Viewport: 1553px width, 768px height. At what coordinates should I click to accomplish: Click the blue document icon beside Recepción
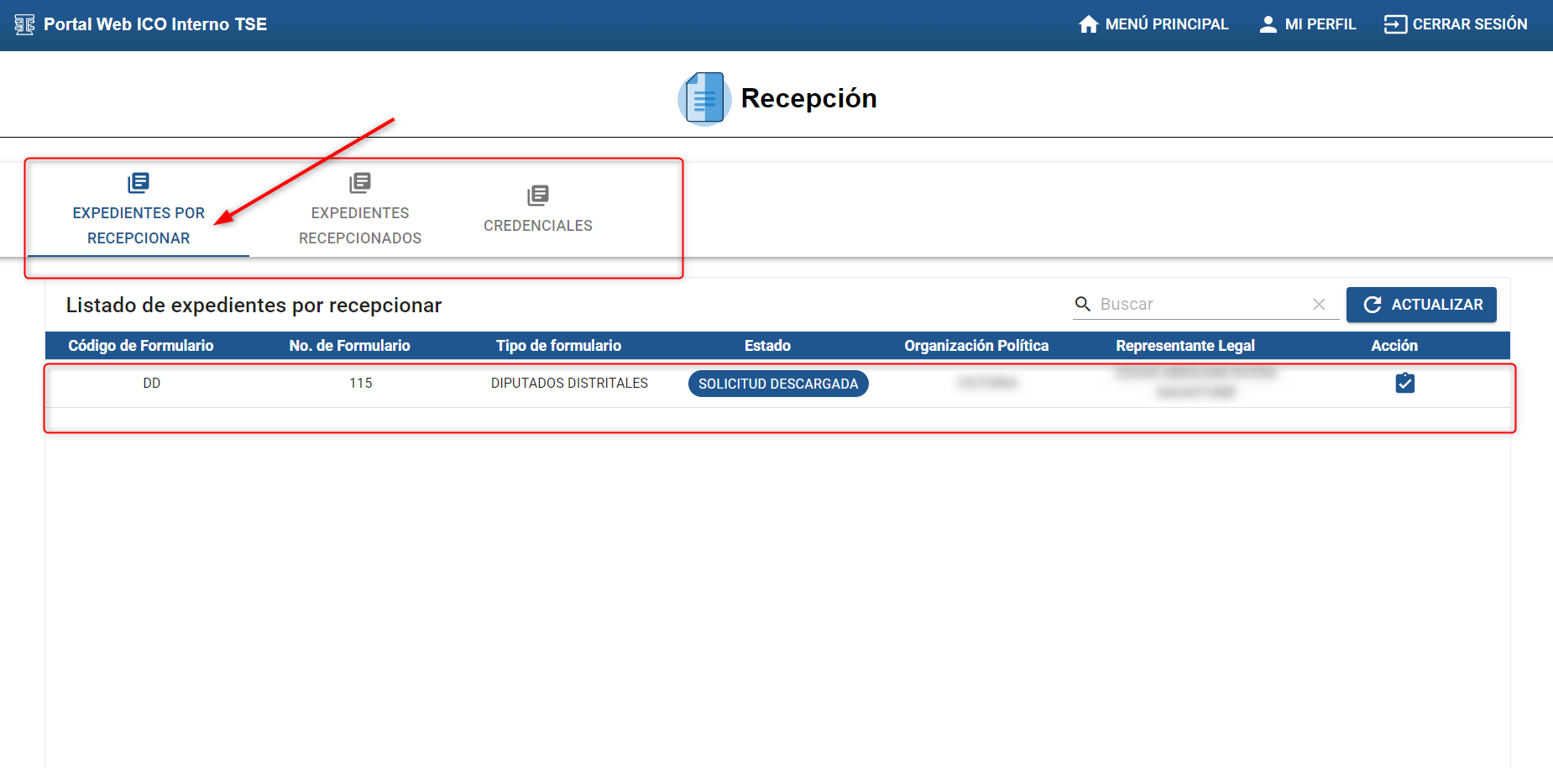(x=704, y=98)
